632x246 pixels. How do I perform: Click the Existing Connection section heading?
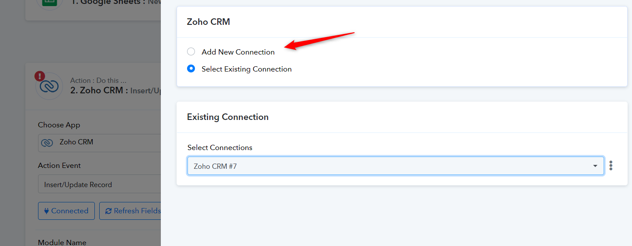pyautogui.click(x=228, y=117)
